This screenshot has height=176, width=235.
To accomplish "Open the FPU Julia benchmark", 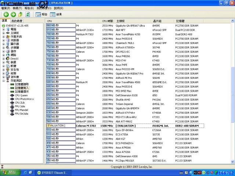I will pyautogui.click(x=18, y=106).
